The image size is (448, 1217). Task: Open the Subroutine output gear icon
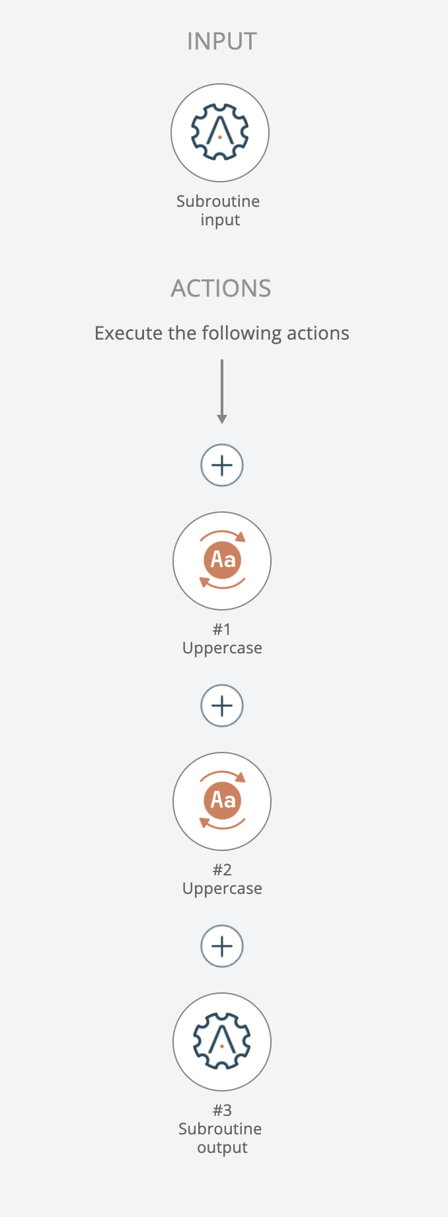[x=222, y=1042]
